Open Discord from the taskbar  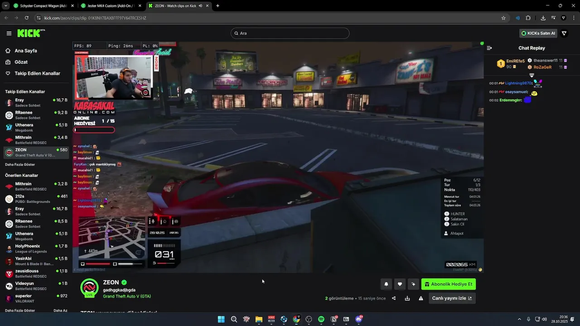pyautogui.click(x=359, y=319)
